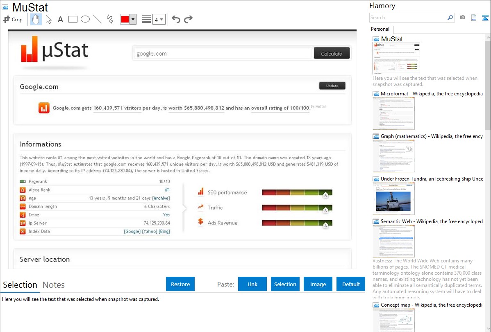The width and height of the screenshot is (491, 332).
Task: Open the Semantic Web snapshot thumbnail
Action: (393, 241)
